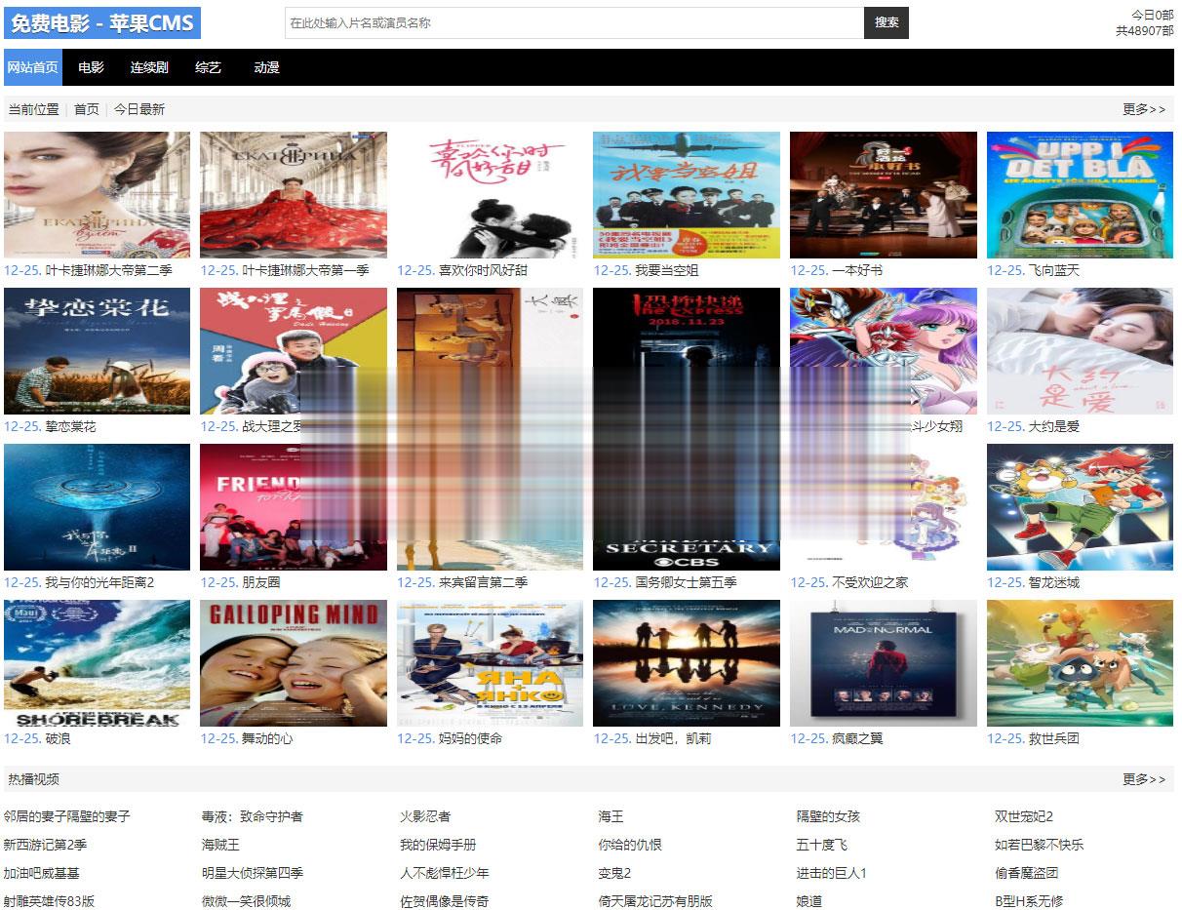
Task: Open hot video 我的保姆手册
Action: tap(438, 845)
